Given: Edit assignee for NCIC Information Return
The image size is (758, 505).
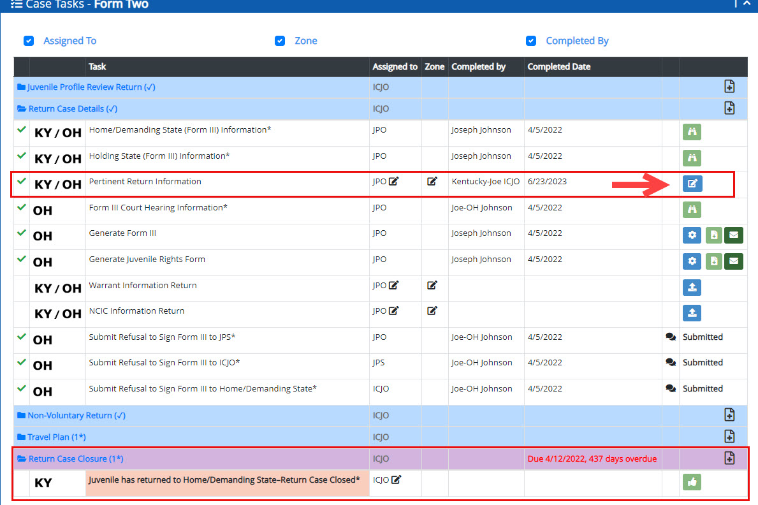Looking at the screenshot, I should (x=393, y=311).
